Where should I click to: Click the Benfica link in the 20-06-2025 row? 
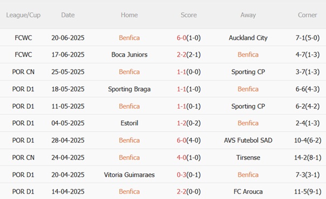tap(129, 38)
